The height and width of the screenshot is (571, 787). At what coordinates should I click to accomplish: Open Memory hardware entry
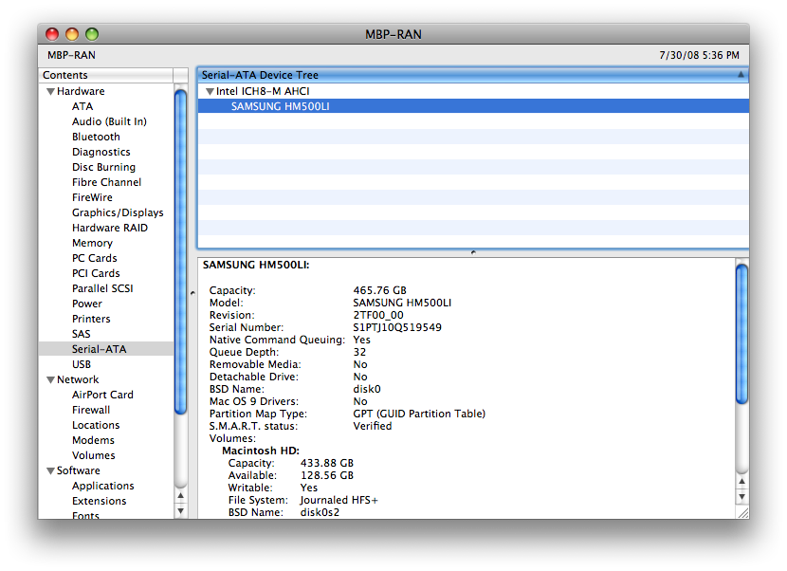coord(92,243)
